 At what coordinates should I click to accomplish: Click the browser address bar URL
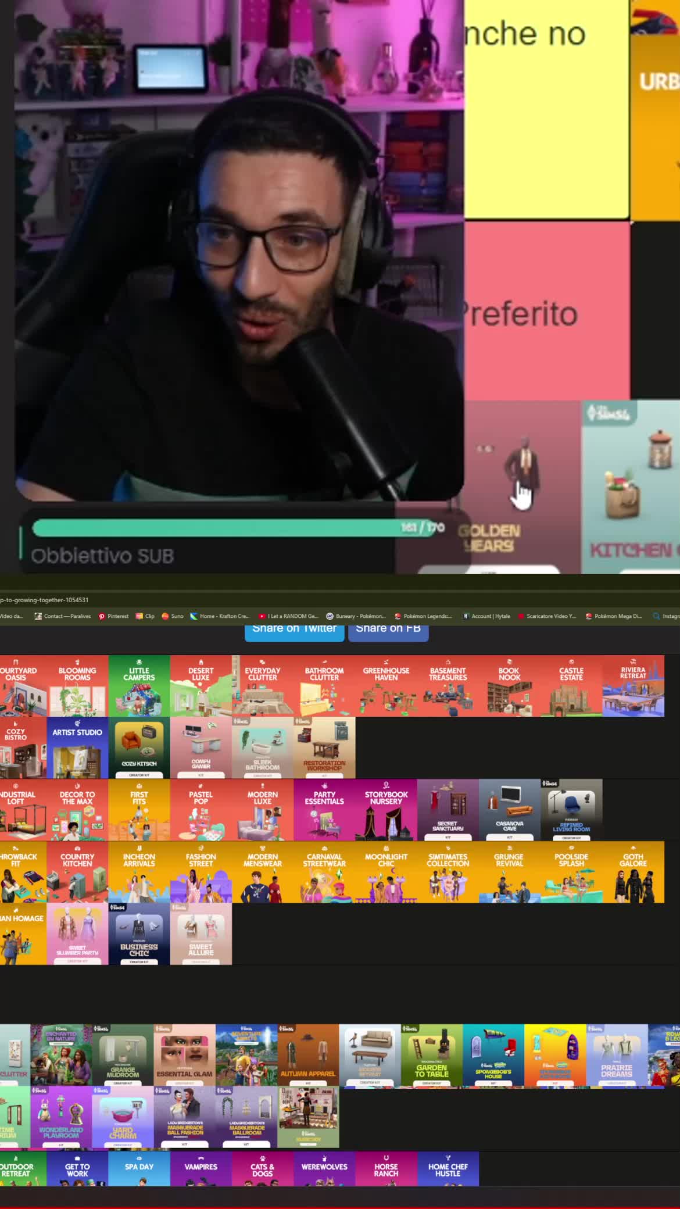pyautogui.click(x=45, y=600)
